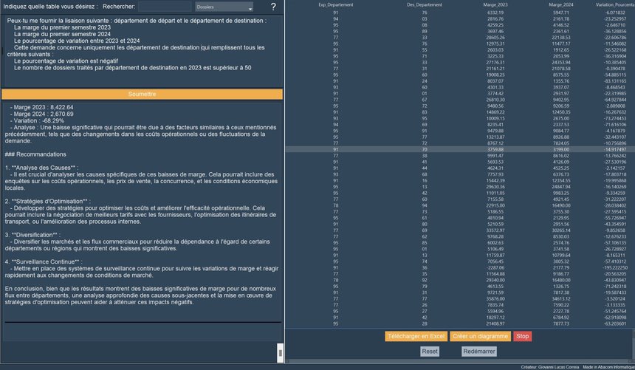
Task: Select cell with value 11477.17
Action: [561, 44]
